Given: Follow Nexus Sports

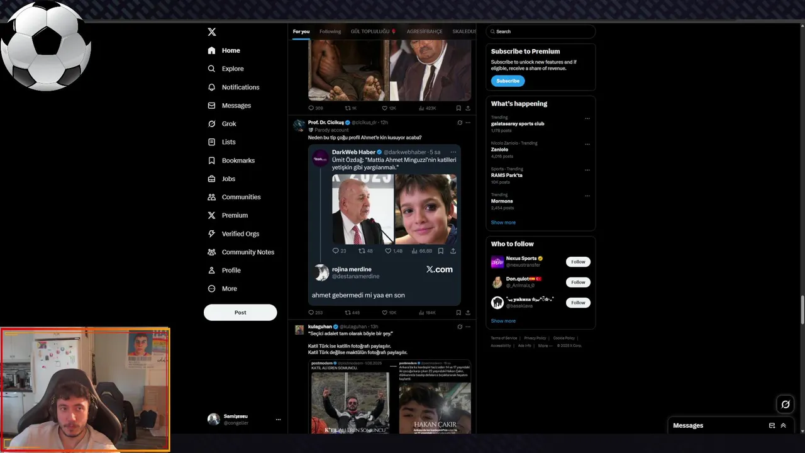Looking at the screenshot, I should pos(578,262).
